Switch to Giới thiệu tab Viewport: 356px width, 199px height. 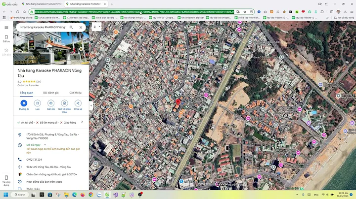[x=75, y=93]
